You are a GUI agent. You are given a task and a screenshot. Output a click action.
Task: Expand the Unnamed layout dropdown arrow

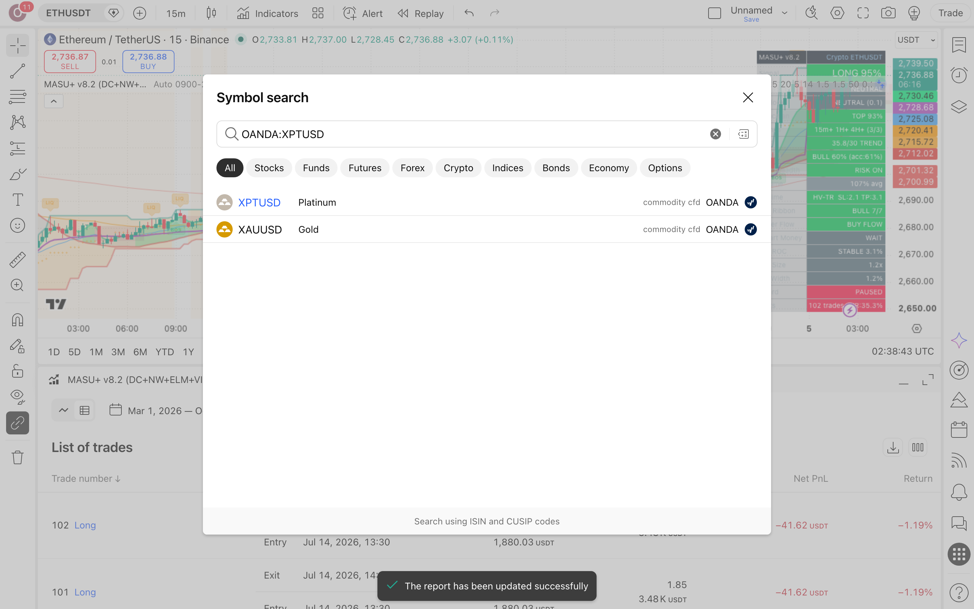(784, 13)
